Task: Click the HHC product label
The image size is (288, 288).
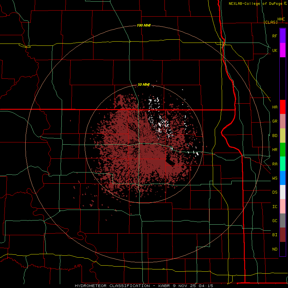Action: [x=281, y=19]
